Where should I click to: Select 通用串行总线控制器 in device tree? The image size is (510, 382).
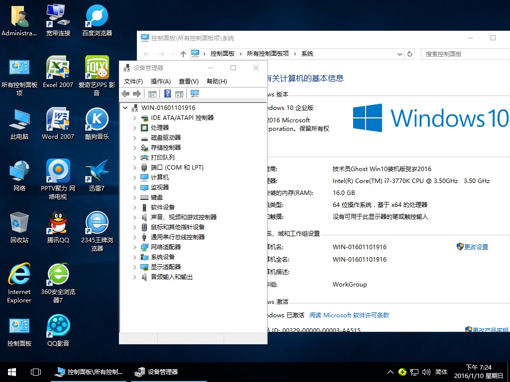pos(178,237)
